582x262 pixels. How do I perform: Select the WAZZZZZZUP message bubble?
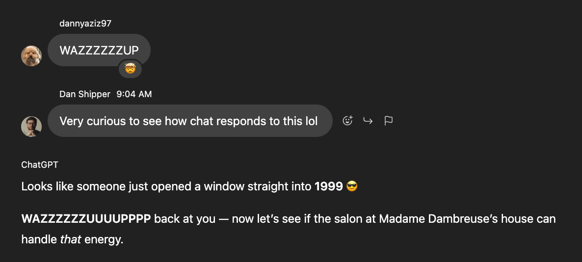click(99, 50)
